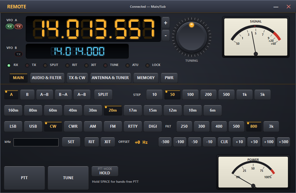This screenshot has width=296, height=193.
Task: Select VFO A button
Action: coord(11,95)
